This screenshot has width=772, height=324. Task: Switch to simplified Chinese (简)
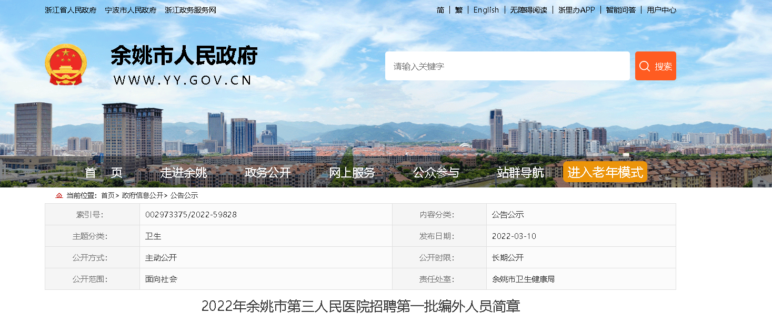pos(440,10)
